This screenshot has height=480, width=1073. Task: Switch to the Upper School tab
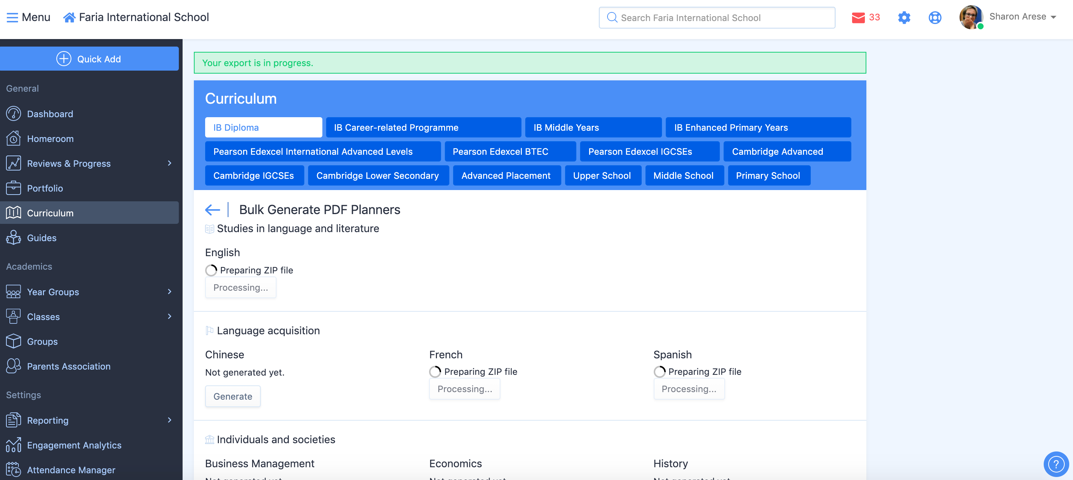pyautogui.click(x=603, y=176)
